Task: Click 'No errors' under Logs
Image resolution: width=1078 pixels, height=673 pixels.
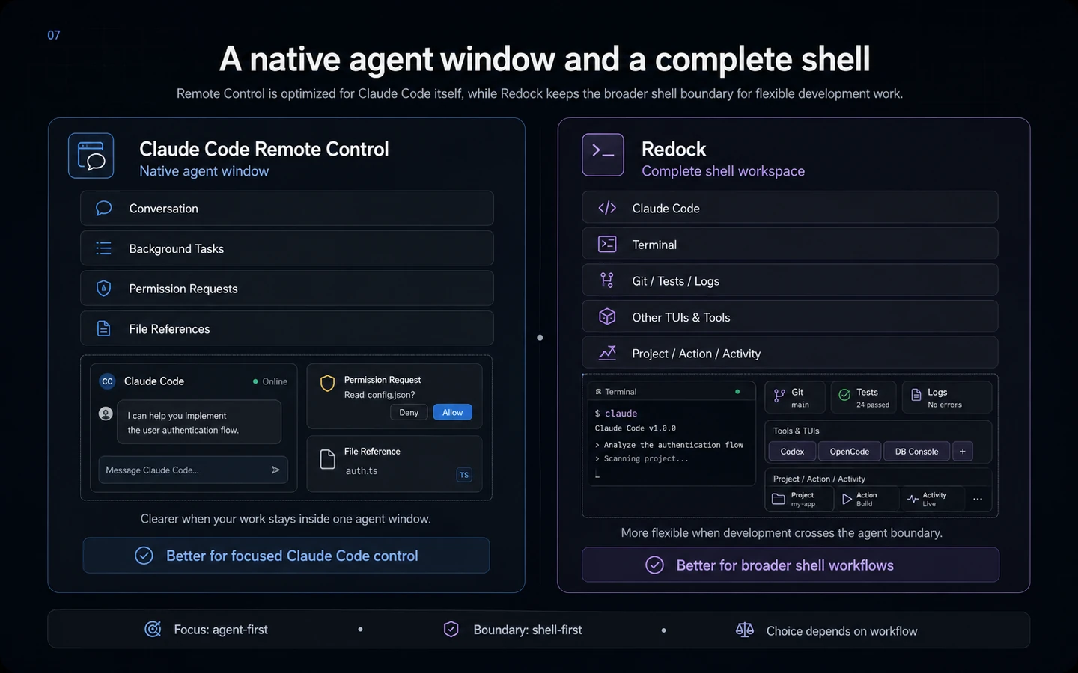Action: click(x=945, y=405)
